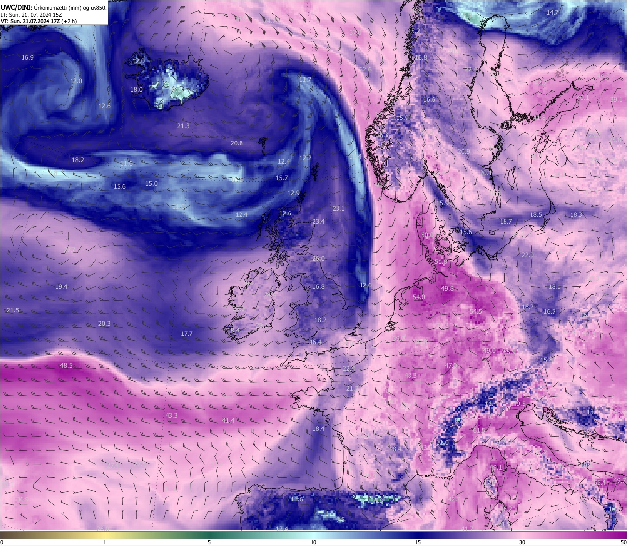Screen dimensions: 627x546
Task: Click the 5 tick on the color scale
Action: tap(209, 542)
